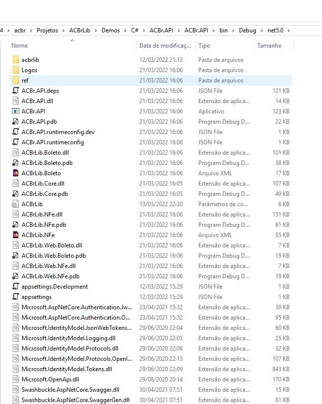Expand the chevron after bin breadcrumb
The height and width of the screenshot is (404, 322).
(233, 30)
